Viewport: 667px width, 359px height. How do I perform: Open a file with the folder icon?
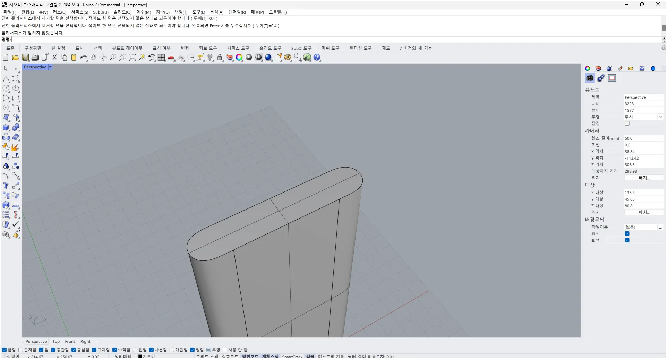[15, 58]
